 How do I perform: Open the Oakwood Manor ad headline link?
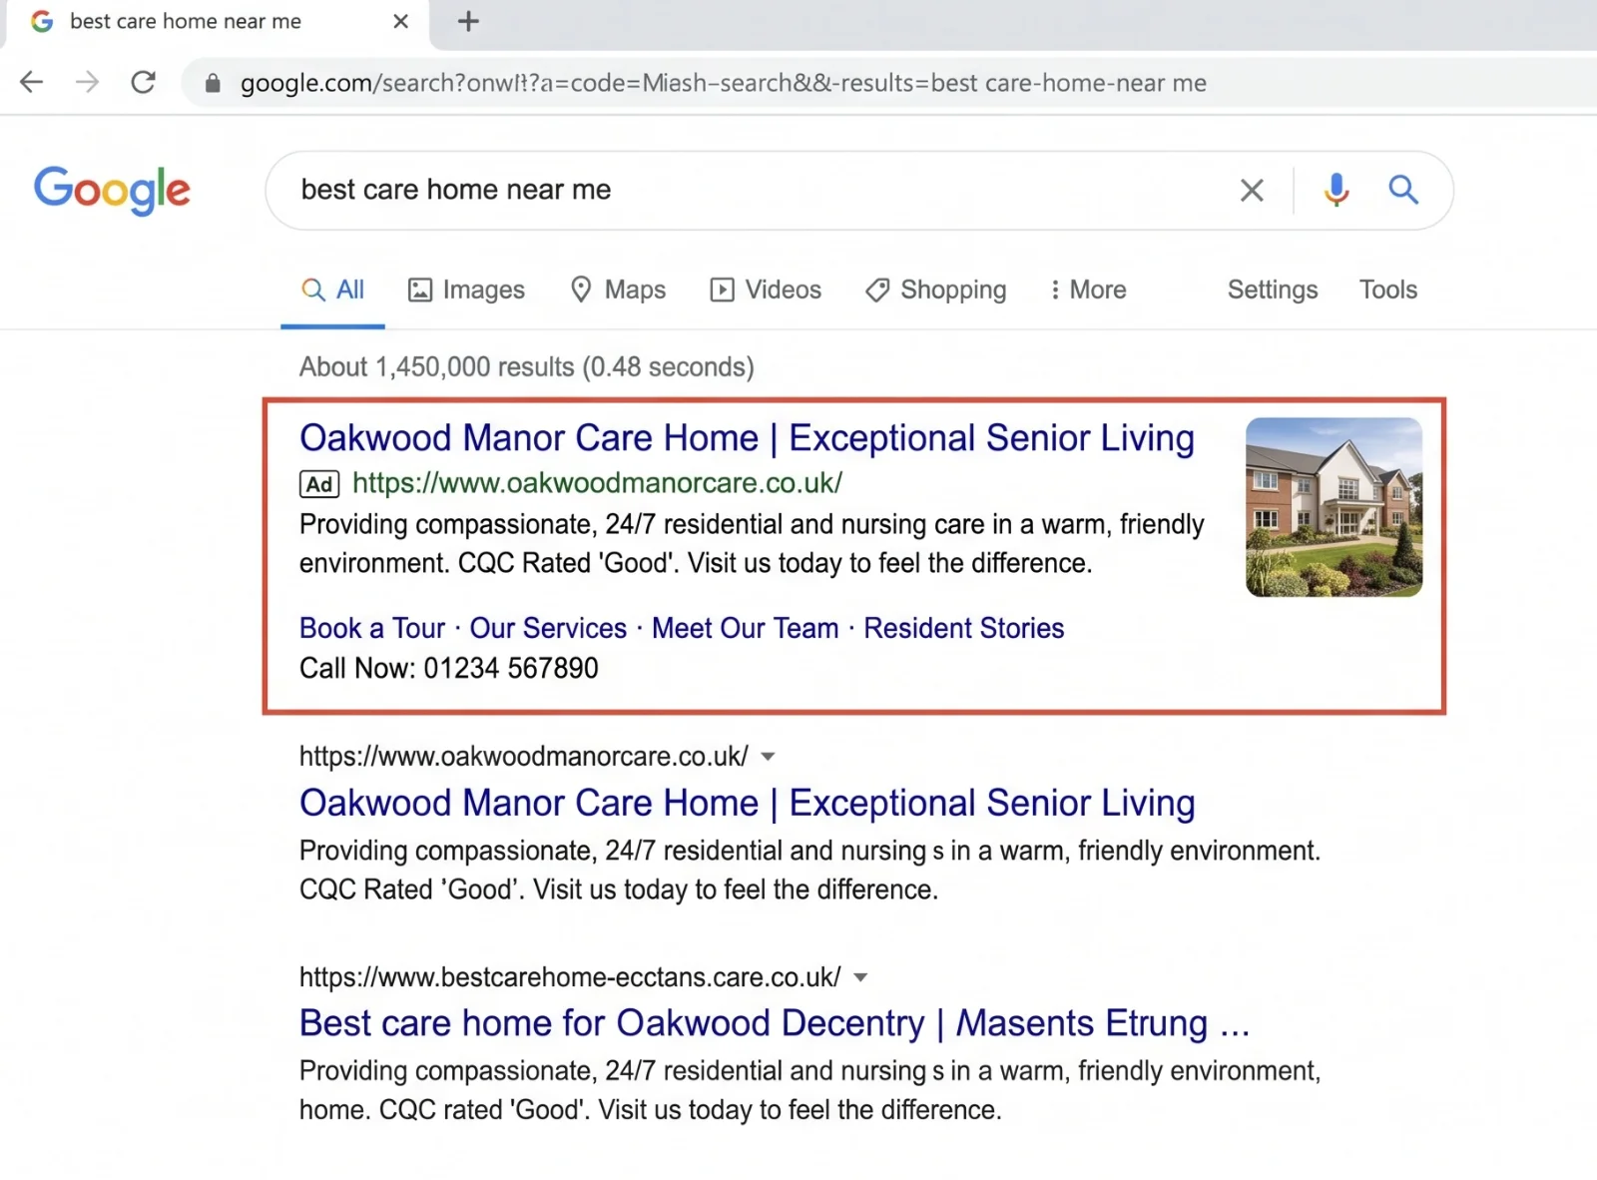pos(747,438)
